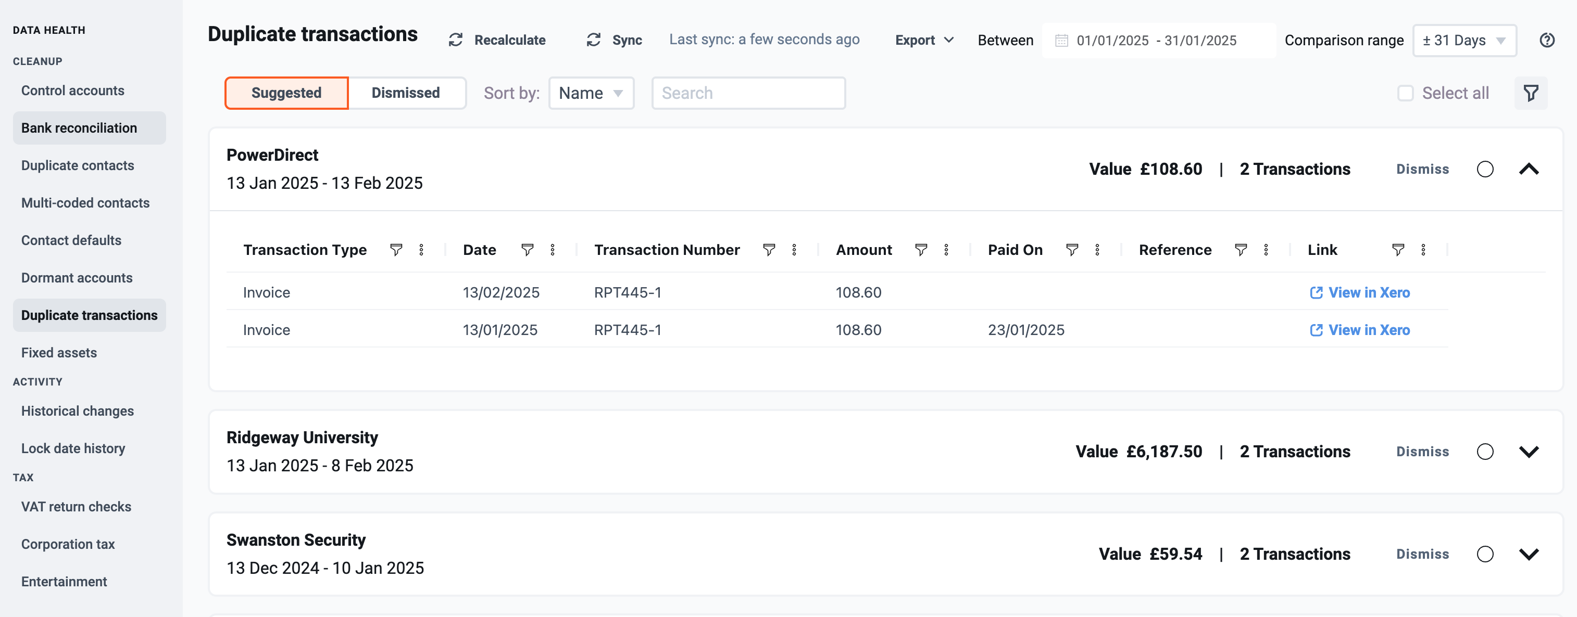This screenshot has width=1577, height=617.
Task: Collapse the PowerDirect group
Action: point(1529,170)
